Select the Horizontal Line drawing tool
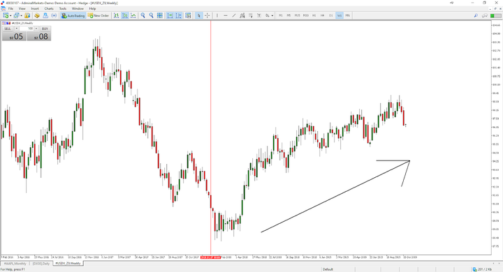The width and height of the screenshot is (503, 272). click(226, 15)
